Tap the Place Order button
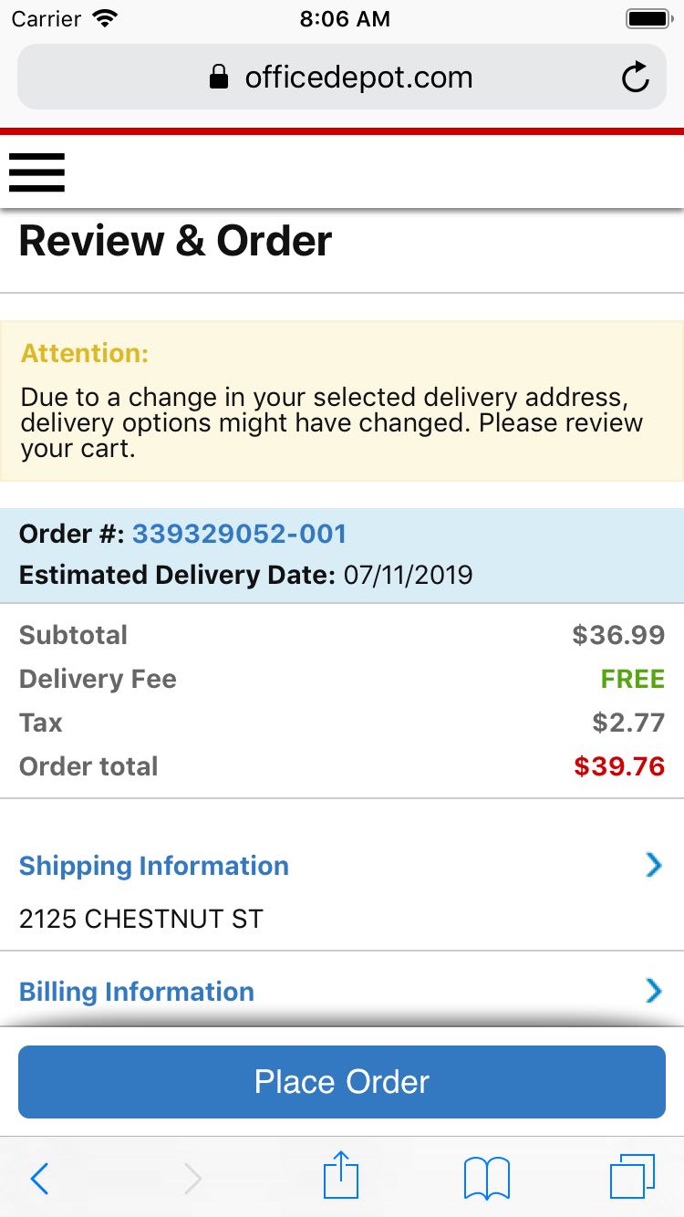Image resolution: width=684 pixels, height=1217 pixels. coord(341,1081)
